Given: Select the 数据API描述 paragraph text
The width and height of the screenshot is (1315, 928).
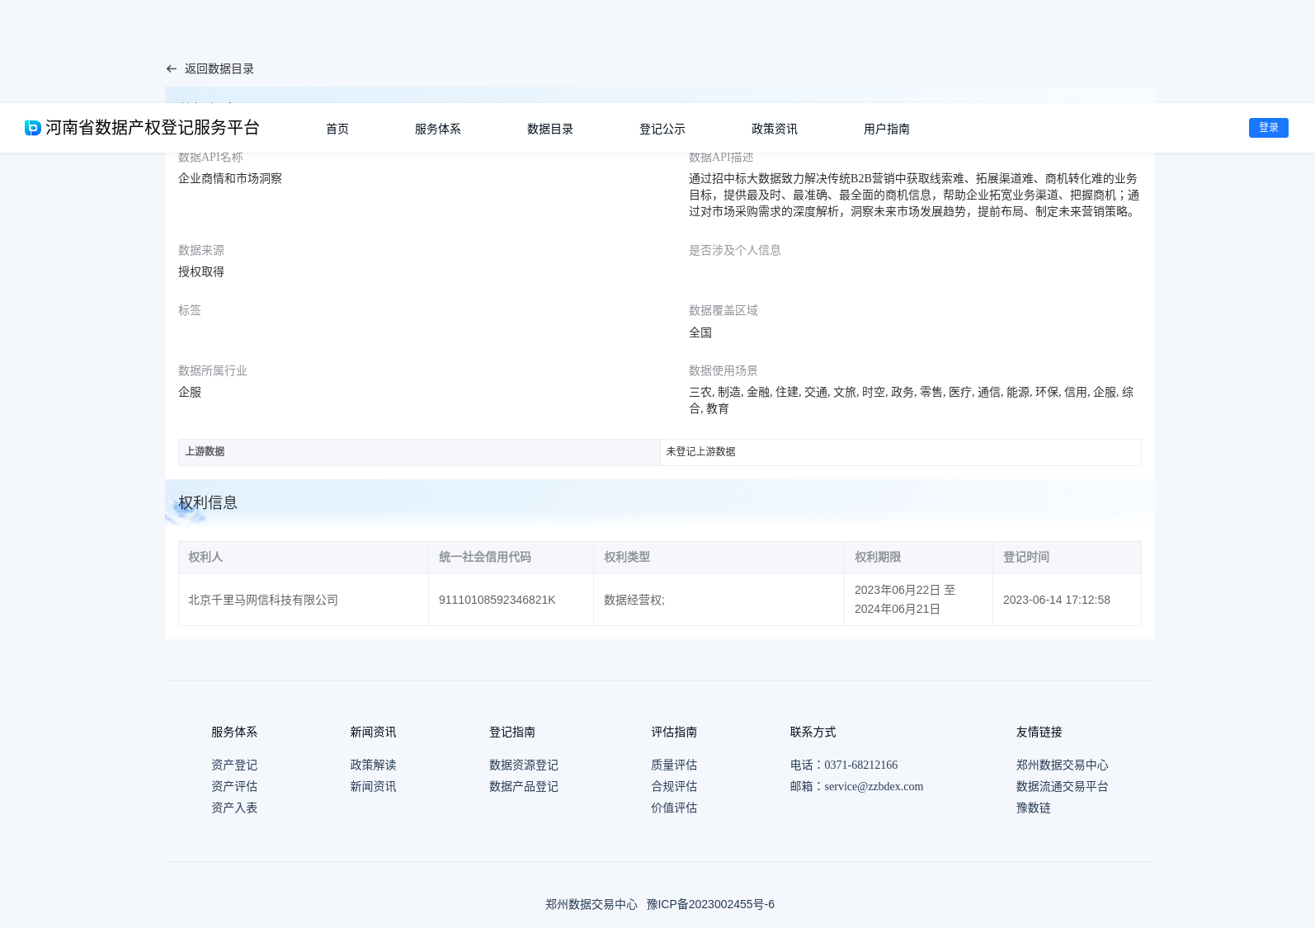Looking at the screenshot, I should (x=914, y=195).
